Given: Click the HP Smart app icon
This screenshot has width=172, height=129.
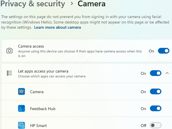Looking at the screenshot, I should tap(21, 125).
